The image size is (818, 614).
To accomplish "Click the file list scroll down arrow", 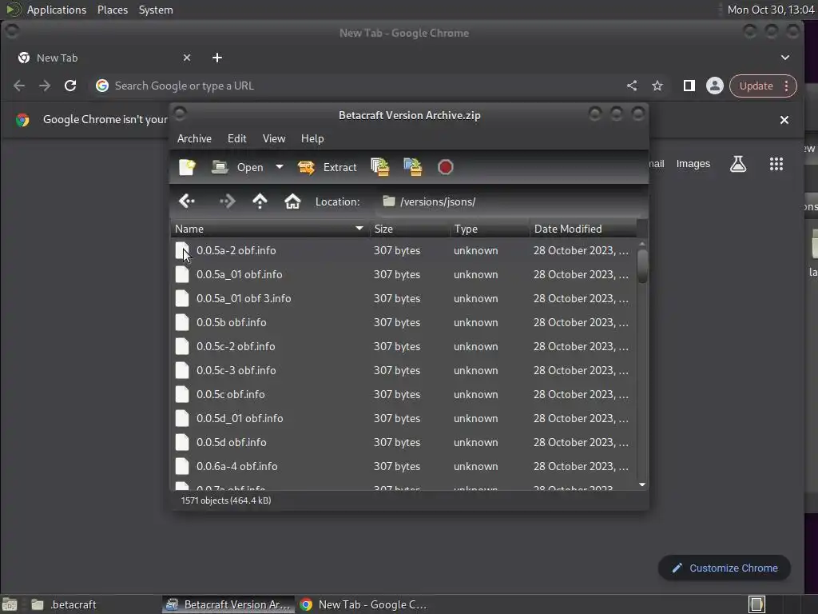I will point(642,485).
